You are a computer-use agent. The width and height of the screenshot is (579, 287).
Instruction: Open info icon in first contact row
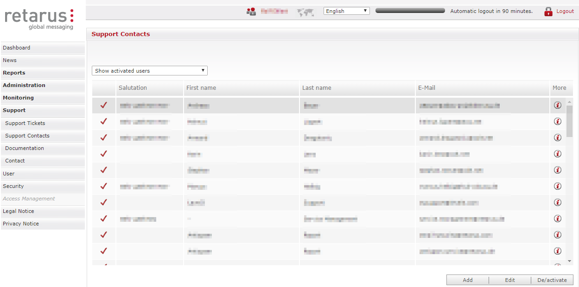coord(558,105)
